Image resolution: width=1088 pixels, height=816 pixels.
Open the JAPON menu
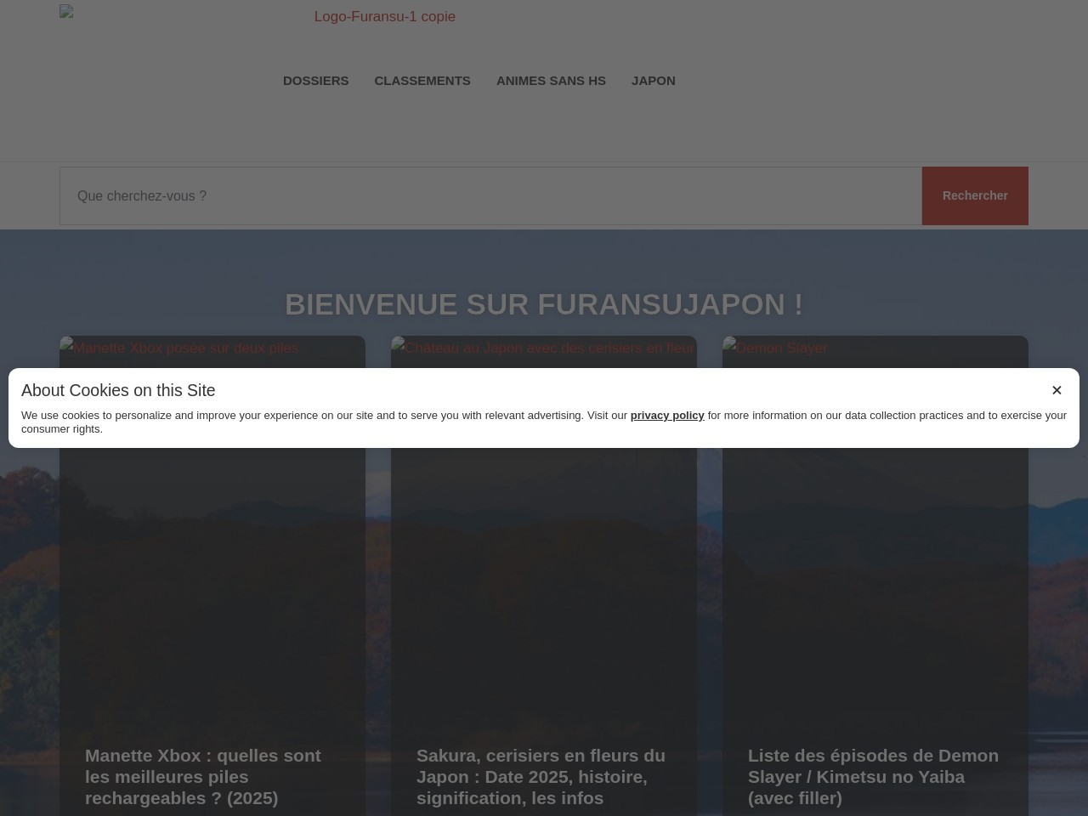(x=654, y=81)
